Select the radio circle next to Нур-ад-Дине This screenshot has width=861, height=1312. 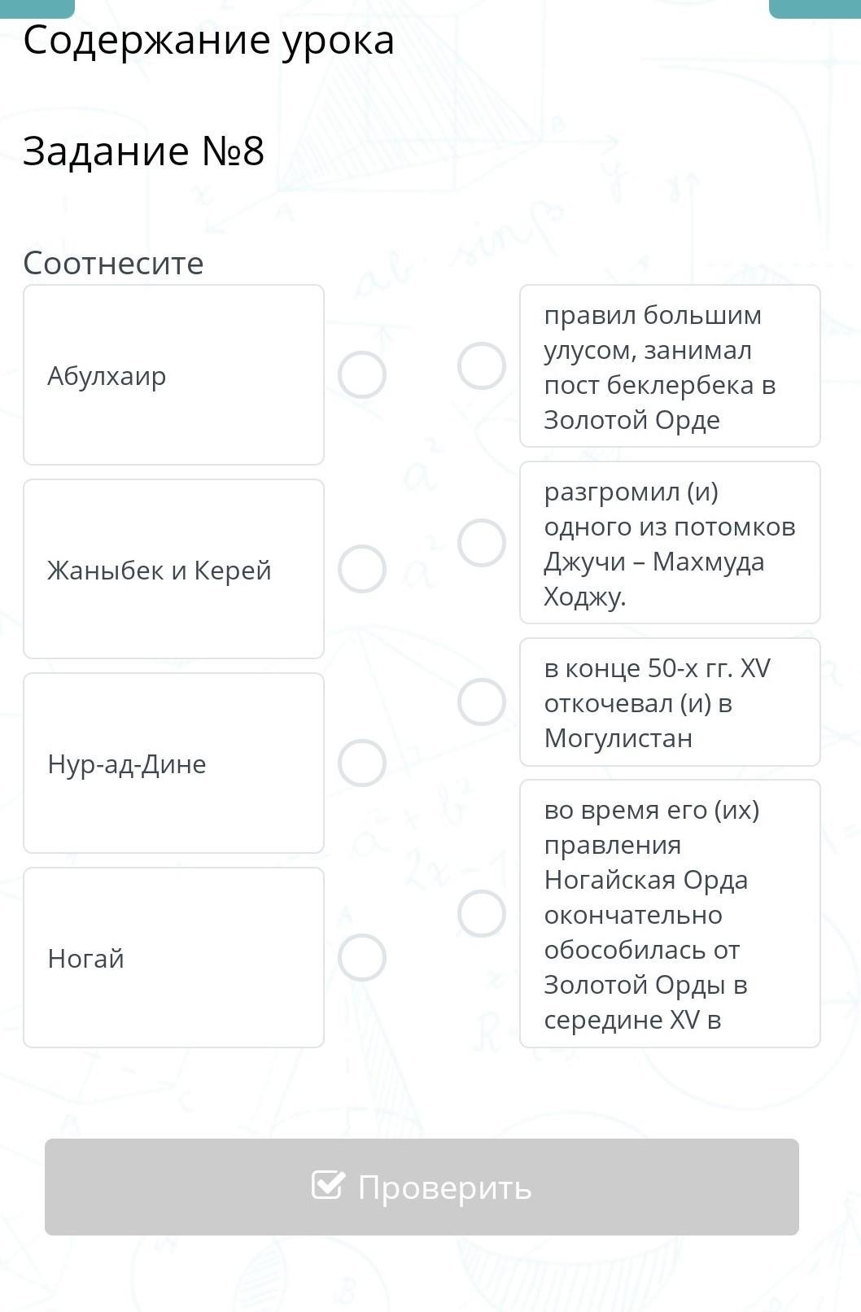coord(362,763)
